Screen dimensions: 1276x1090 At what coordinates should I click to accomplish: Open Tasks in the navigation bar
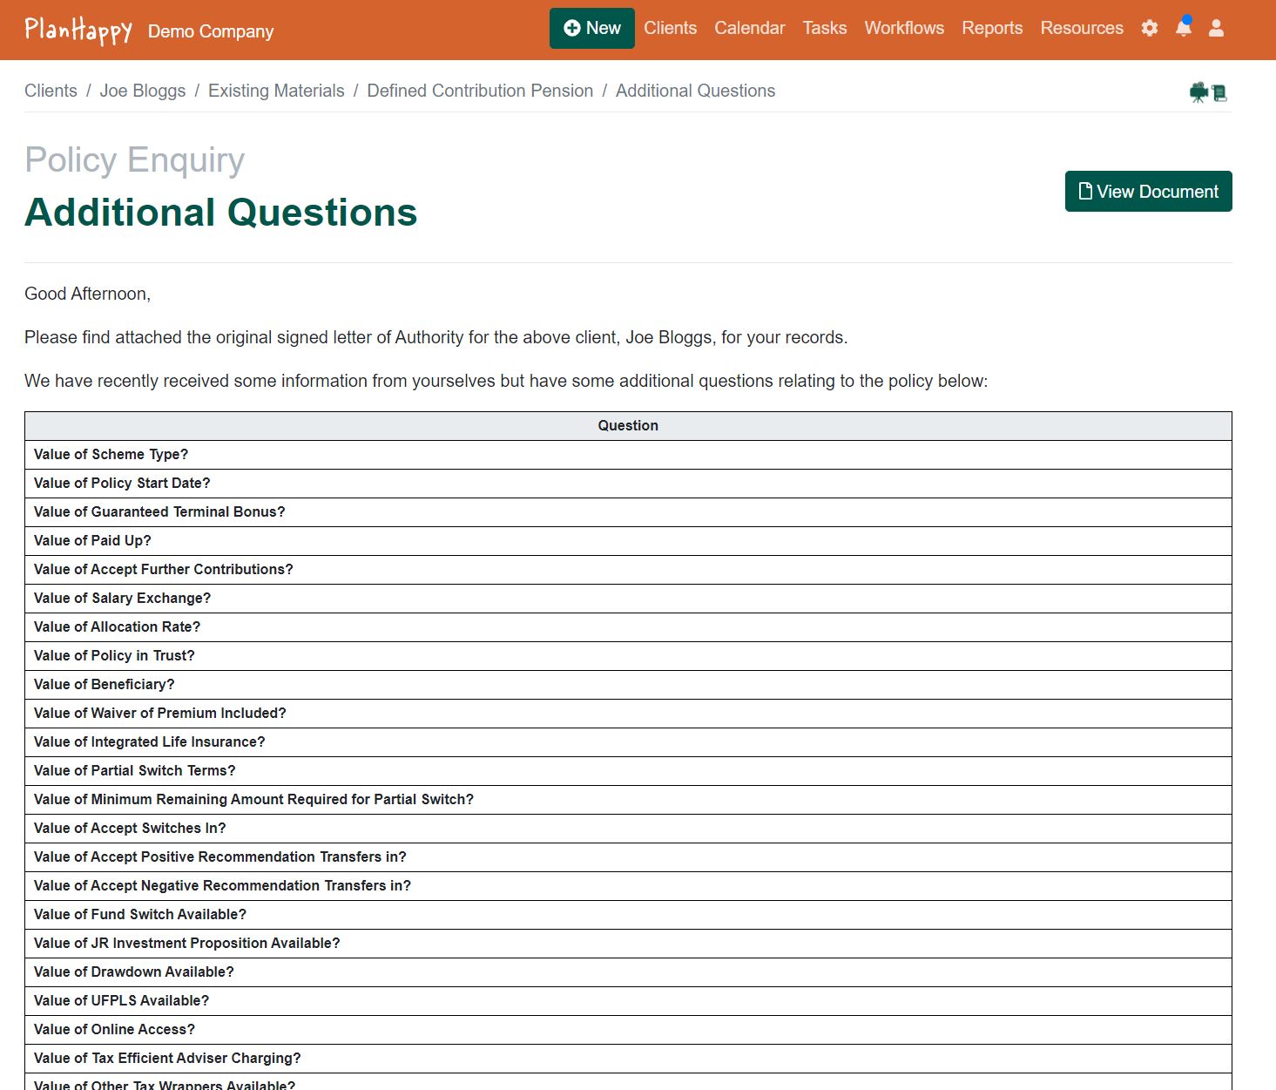[824, 28]
